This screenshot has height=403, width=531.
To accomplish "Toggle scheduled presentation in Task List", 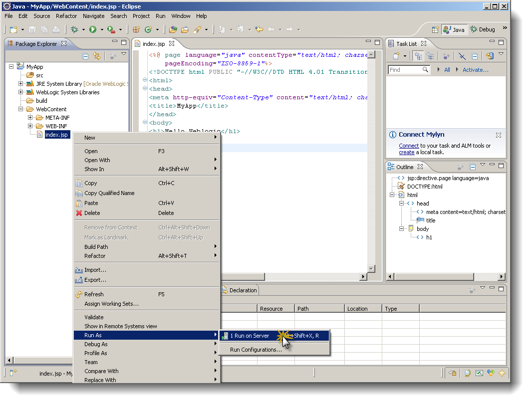I will coord(430,56).
